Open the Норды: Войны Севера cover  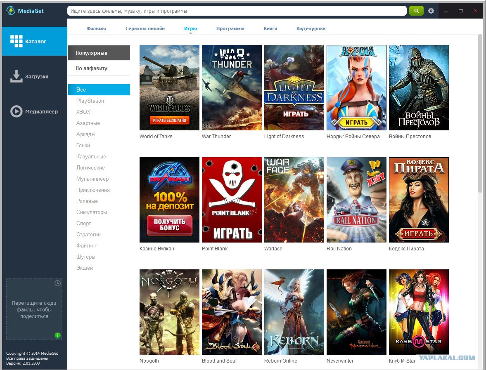click(356, 87)
